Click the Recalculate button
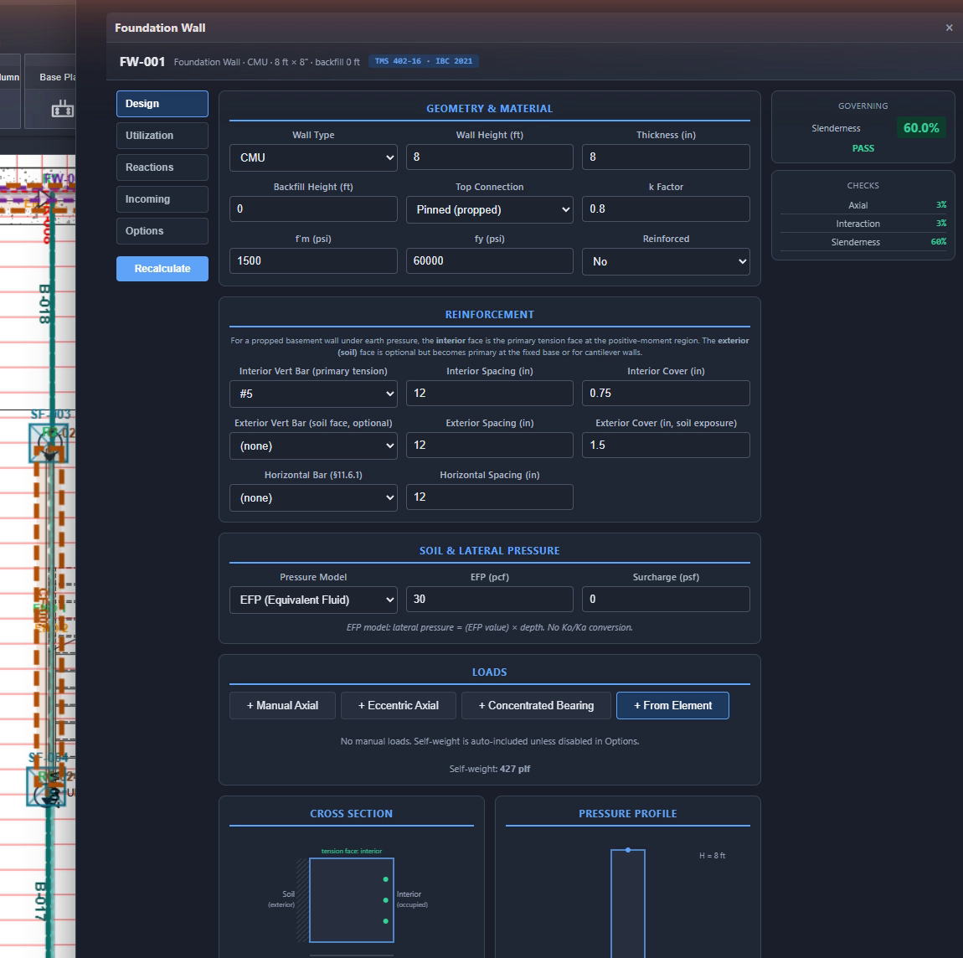The width and height of the screenshot is (963, 958). pyautogui.click(x=162, y=269)
